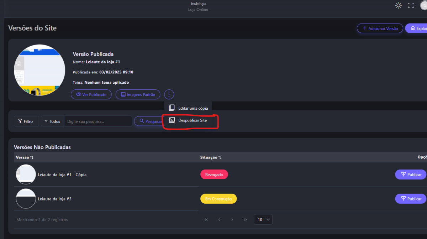Open the three-dot options menu

pyautogui.click(x=169, y=95)
